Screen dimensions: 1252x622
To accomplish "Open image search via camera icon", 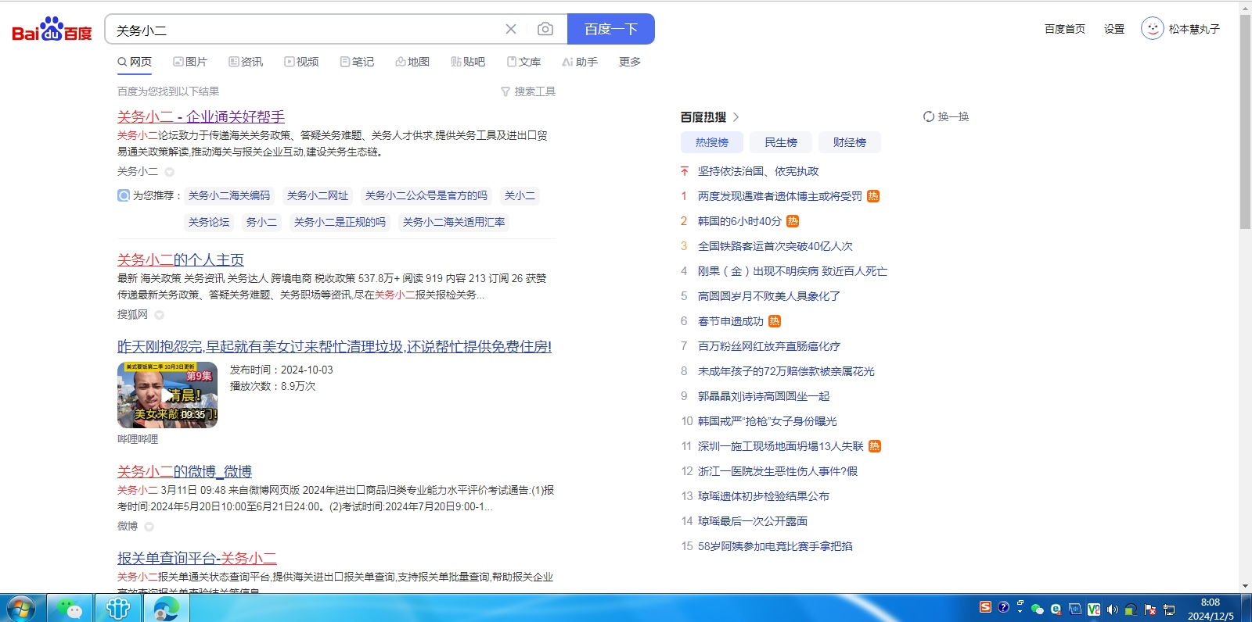I will pyautogui.click(x=545, y=29).
